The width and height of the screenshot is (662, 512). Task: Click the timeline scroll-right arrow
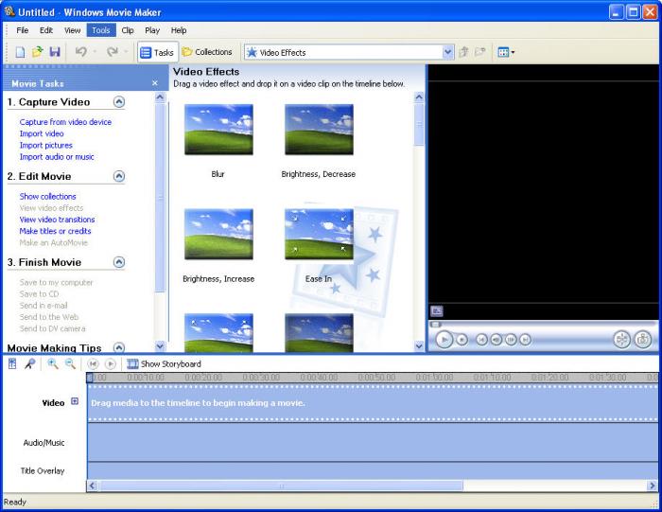(652, 486)
